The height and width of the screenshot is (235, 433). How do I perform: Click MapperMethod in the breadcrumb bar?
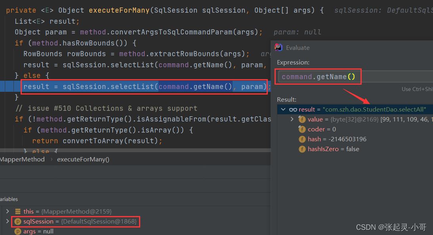pyautogui.click(x=22, y=159)
